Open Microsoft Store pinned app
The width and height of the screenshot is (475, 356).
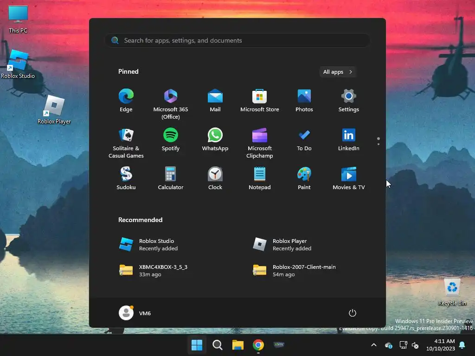(x=260, y=101)
